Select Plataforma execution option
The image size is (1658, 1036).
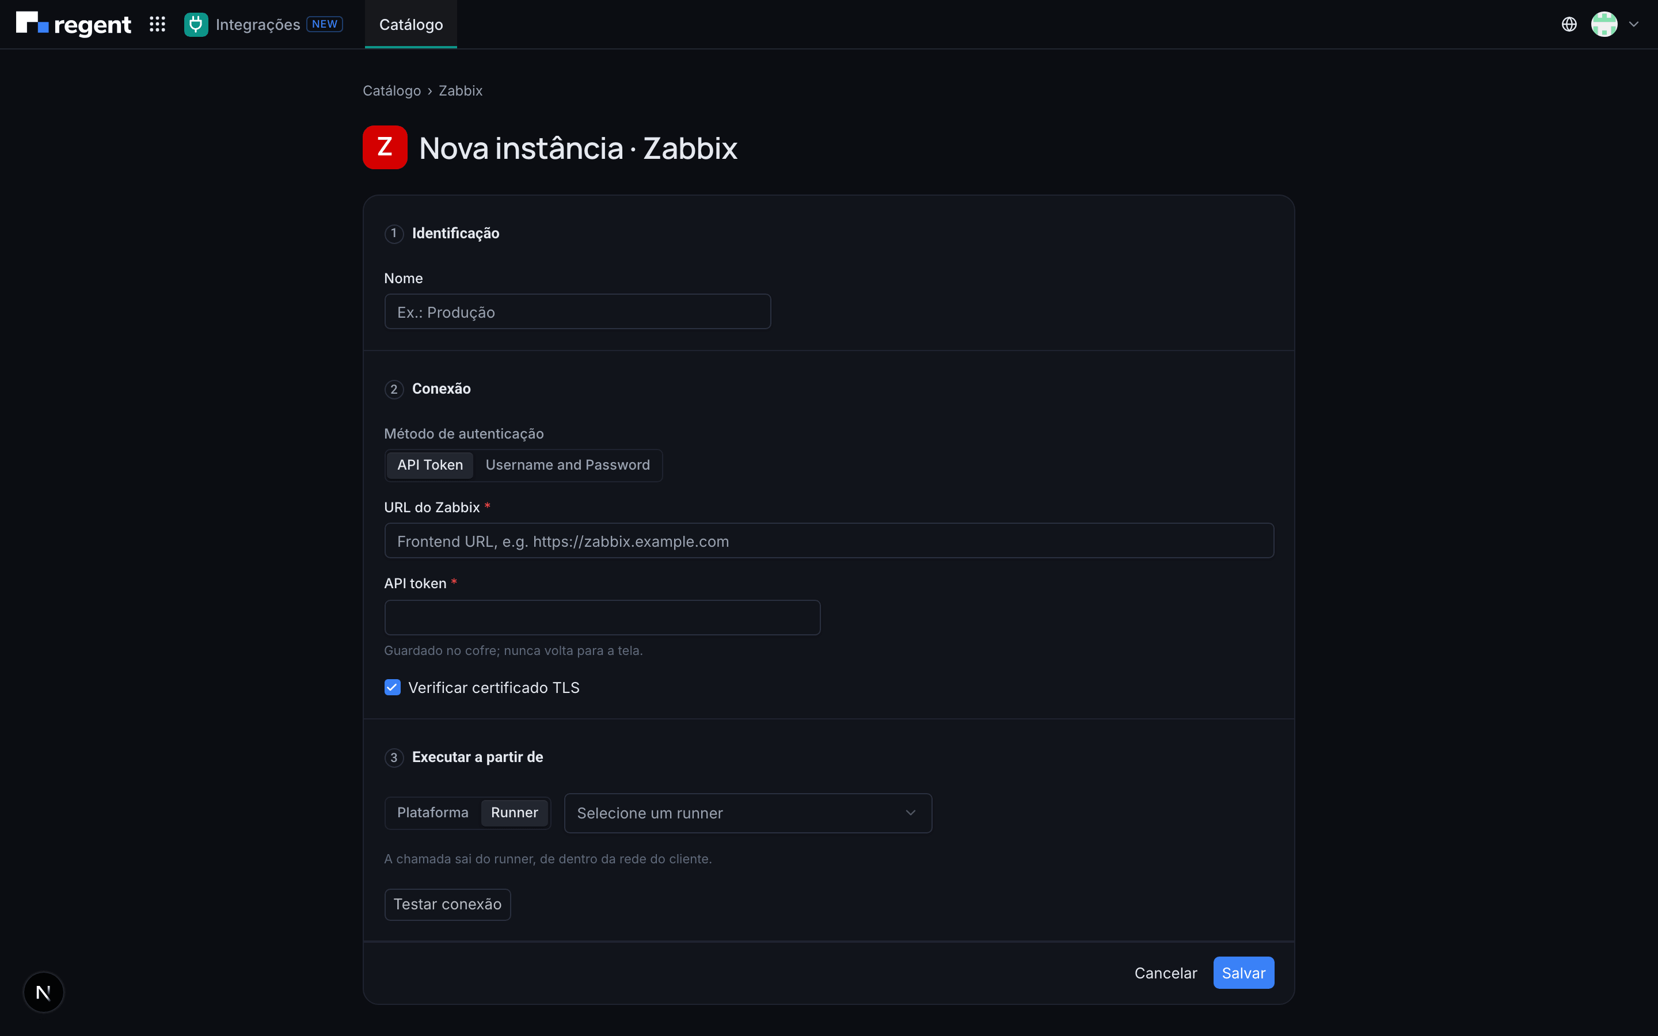433,813
